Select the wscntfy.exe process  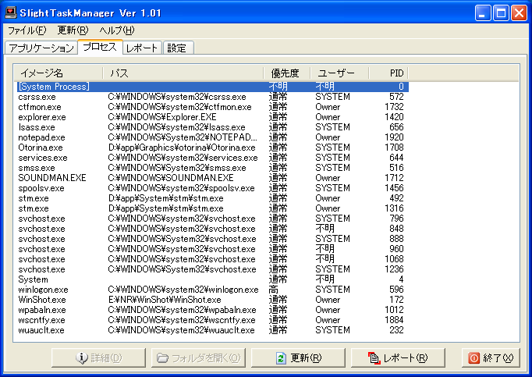click(x=213, y=320)
